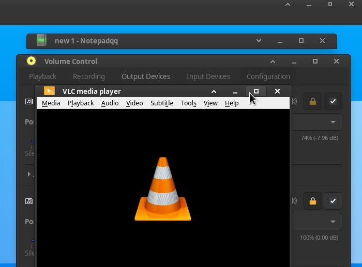Click the 100% (0.00 dB) volume readout

pos(319,238)
